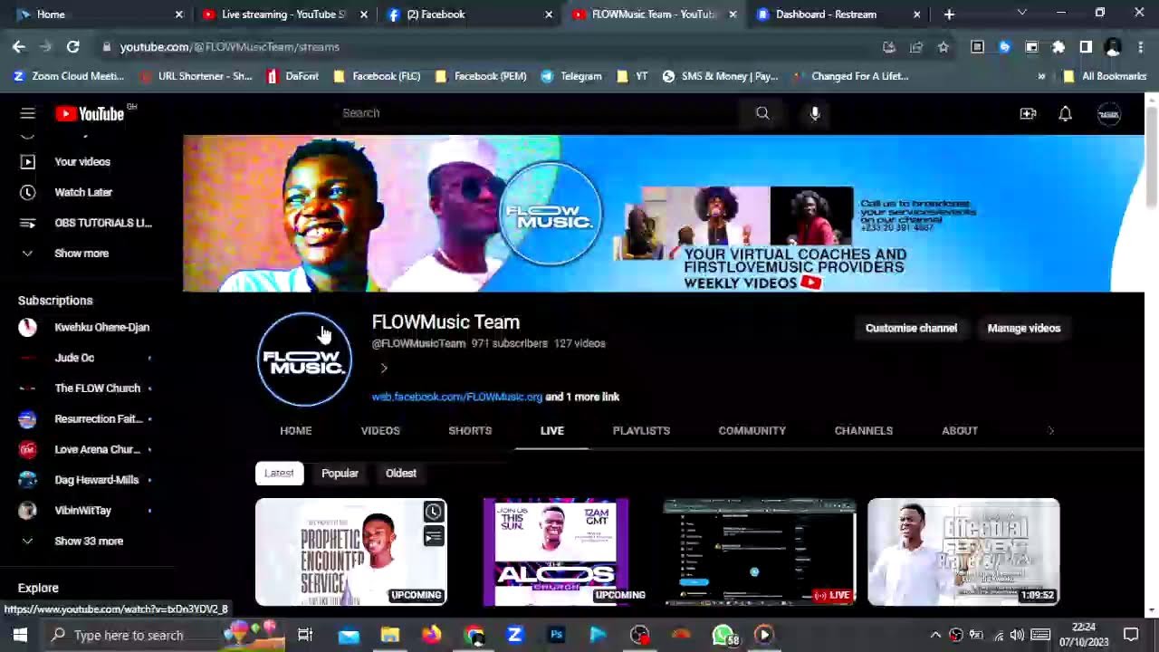Open the notifications bell
The width and height of the screenshot is (1159, 652).
[1065, 113]
